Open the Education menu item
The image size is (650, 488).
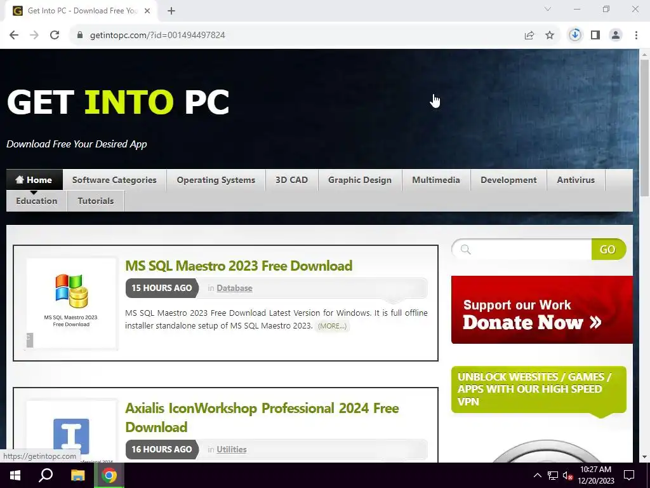[36, 201]
